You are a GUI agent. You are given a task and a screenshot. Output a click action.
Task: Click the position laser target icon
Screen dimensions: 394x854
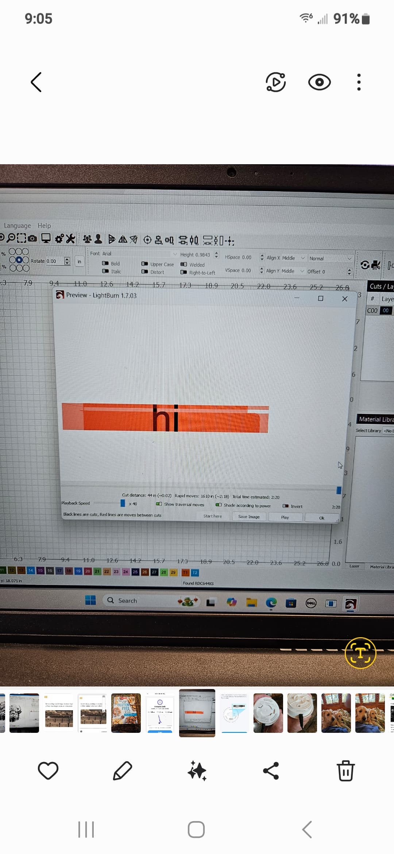147,240
